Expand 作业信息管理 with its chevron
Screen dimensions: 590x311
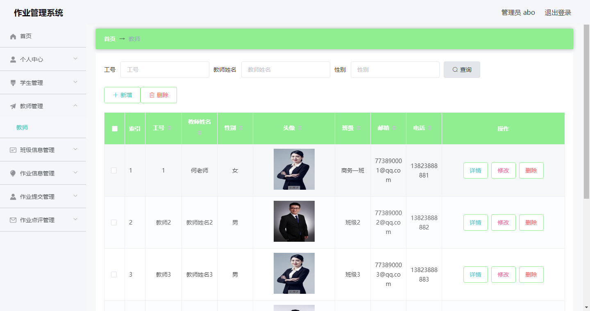coord(75,173)
